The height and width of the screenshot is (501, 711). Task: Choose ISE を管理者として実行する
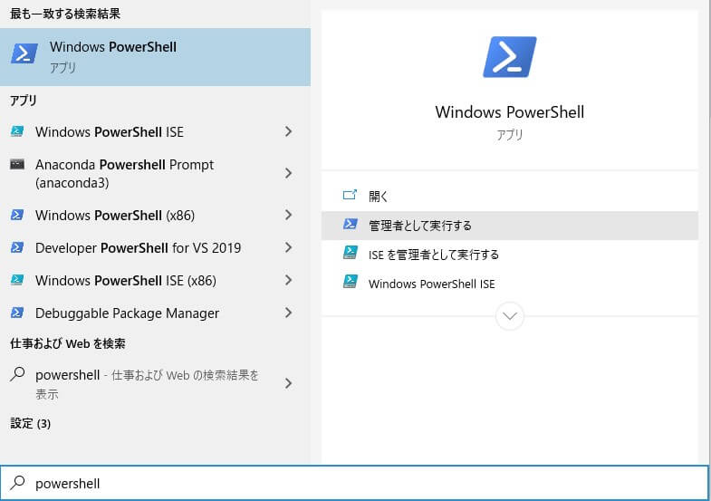click(433, 255)
